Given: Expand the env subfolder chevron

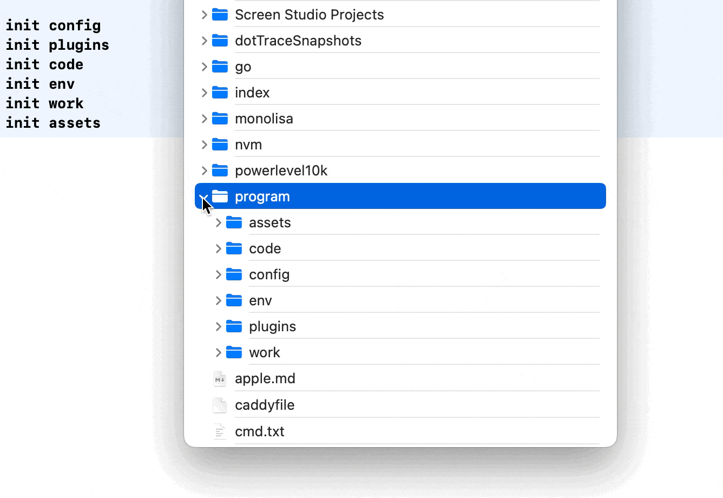Looking at the screenshot, I should [218, 300].
